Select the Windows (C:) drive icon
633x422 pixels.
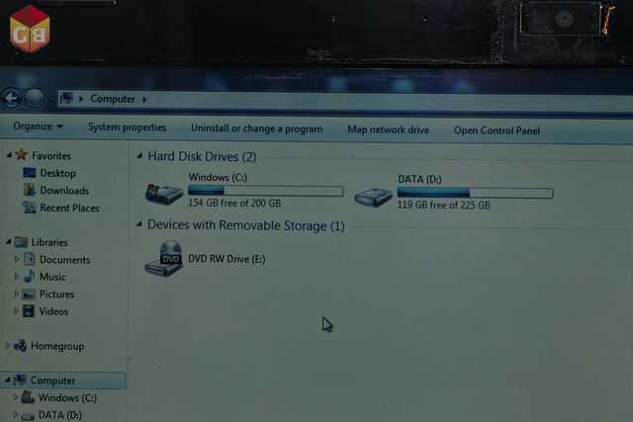pyautogui.click(x=164, y=194)
